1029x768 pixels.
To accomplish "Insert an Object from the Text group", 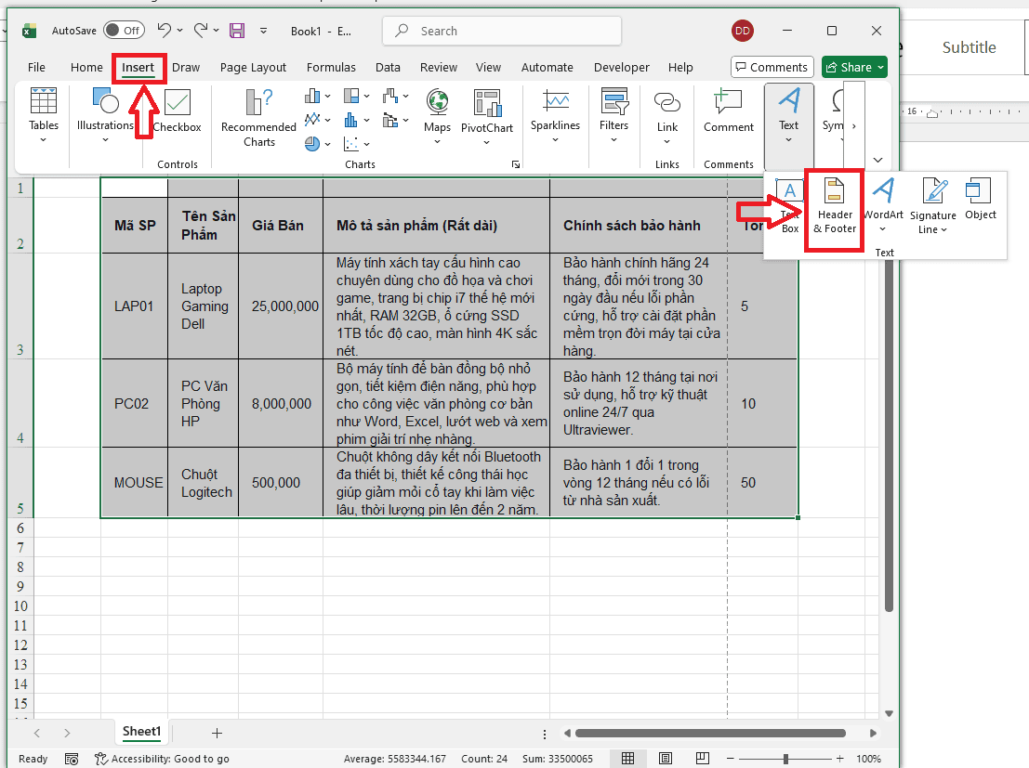I will coord(981,200).
